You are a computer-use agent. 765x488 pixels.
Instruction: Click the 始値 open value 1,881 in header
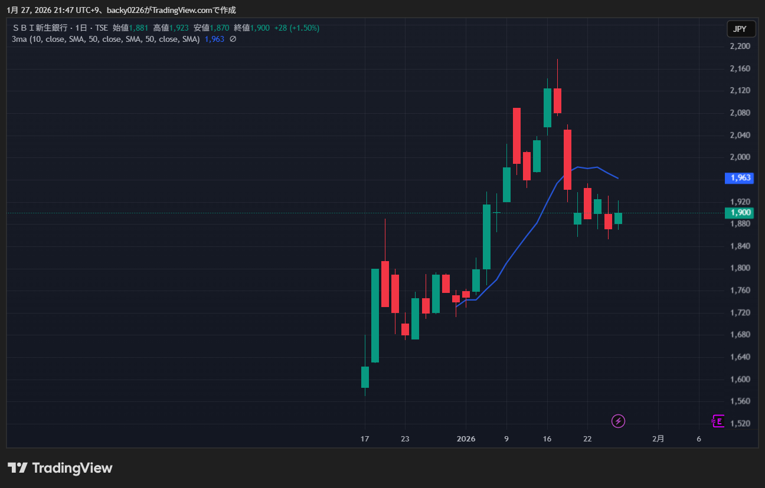coord(139,28)
